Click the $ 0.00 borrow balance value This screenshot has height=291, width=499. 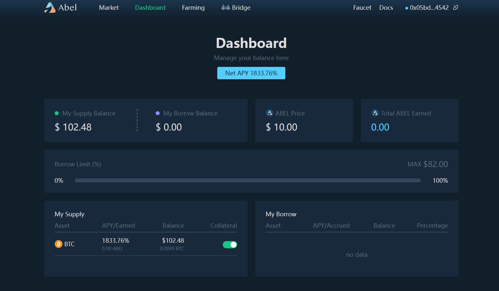tap(169, 127)
